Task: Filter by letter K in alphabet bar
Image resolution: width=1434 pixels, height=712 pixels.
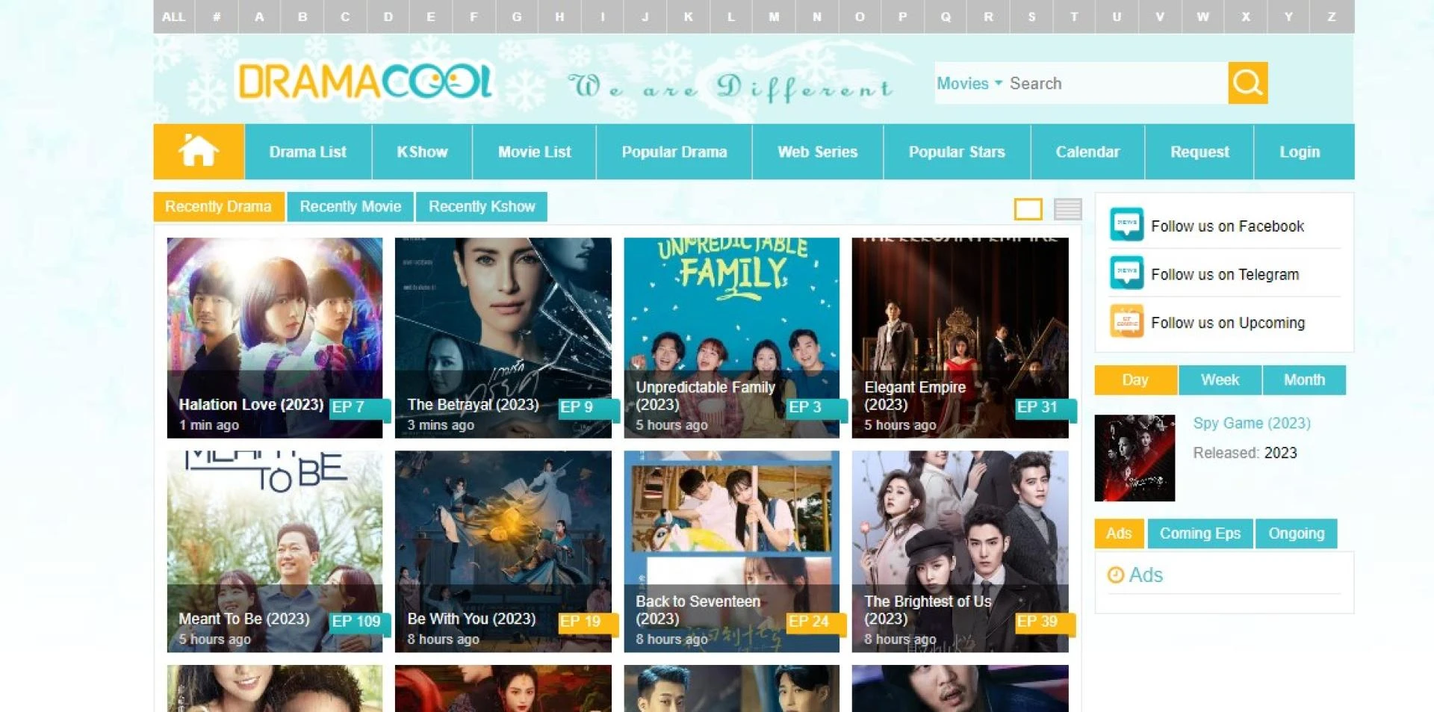Action: click(x=688, y=16)
